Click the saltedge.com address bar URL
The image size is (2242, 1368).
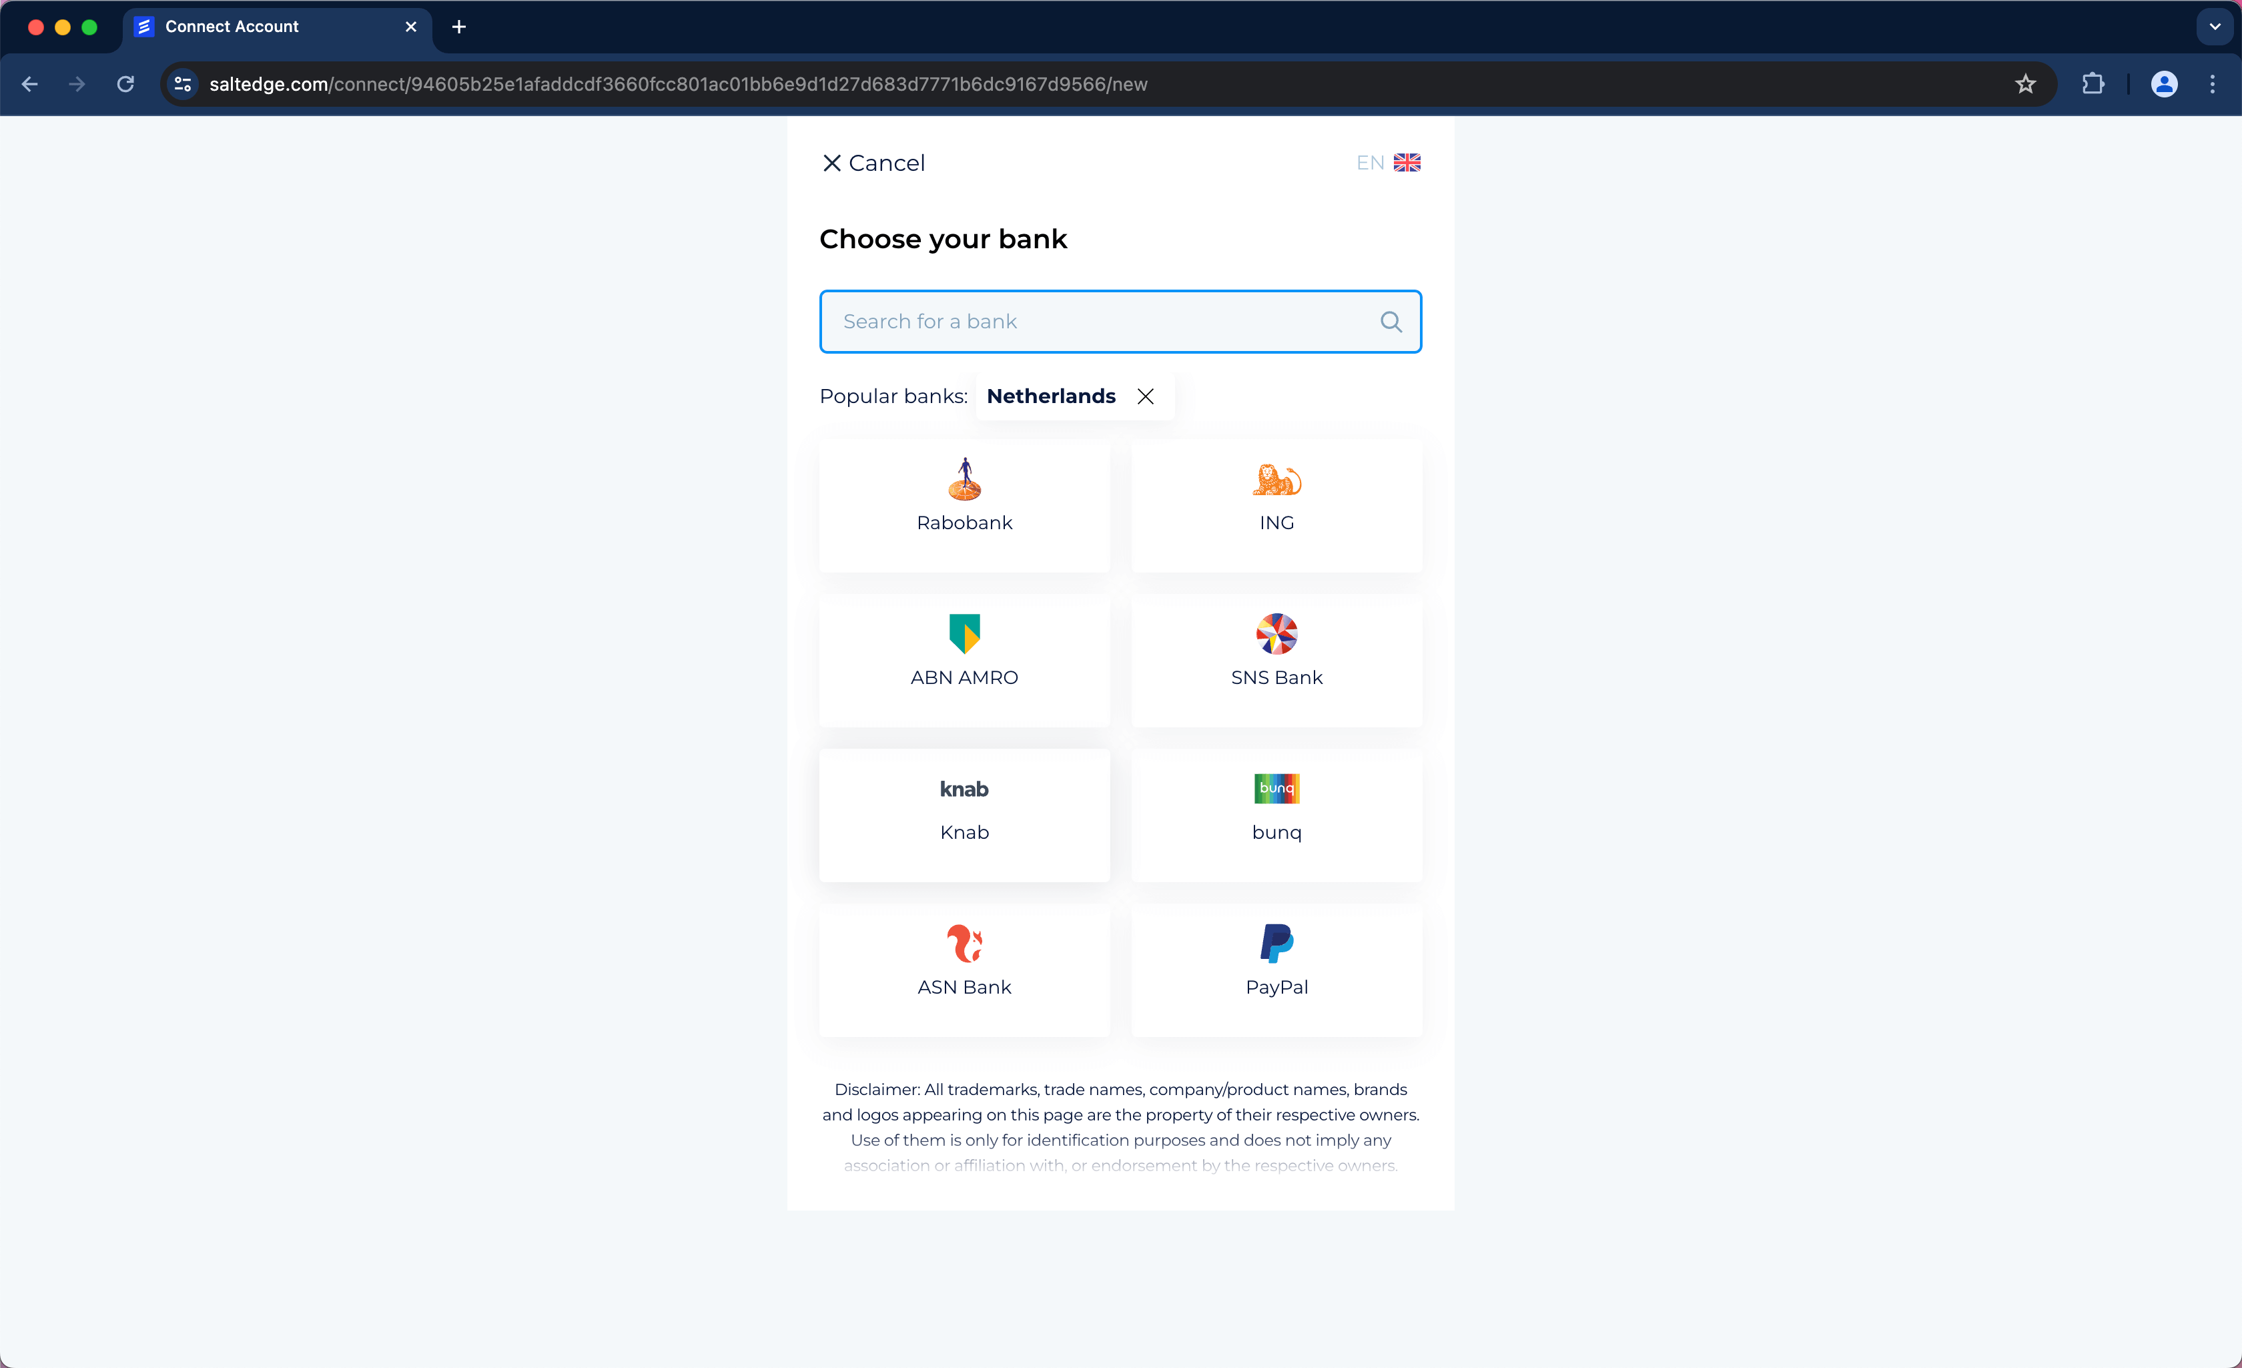pos(678,83)
